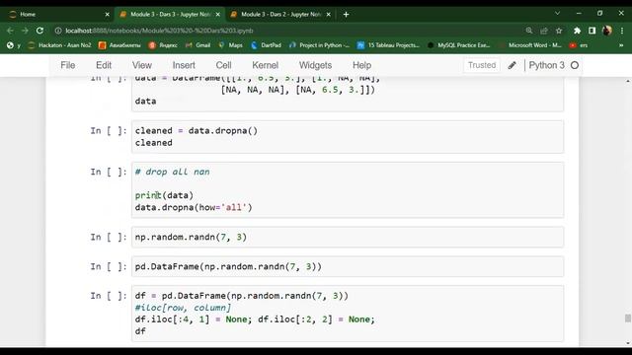Click the Python 3 kernel idle indicator circle
This screenshot has width=632, height=355.
tap(575, 65)
